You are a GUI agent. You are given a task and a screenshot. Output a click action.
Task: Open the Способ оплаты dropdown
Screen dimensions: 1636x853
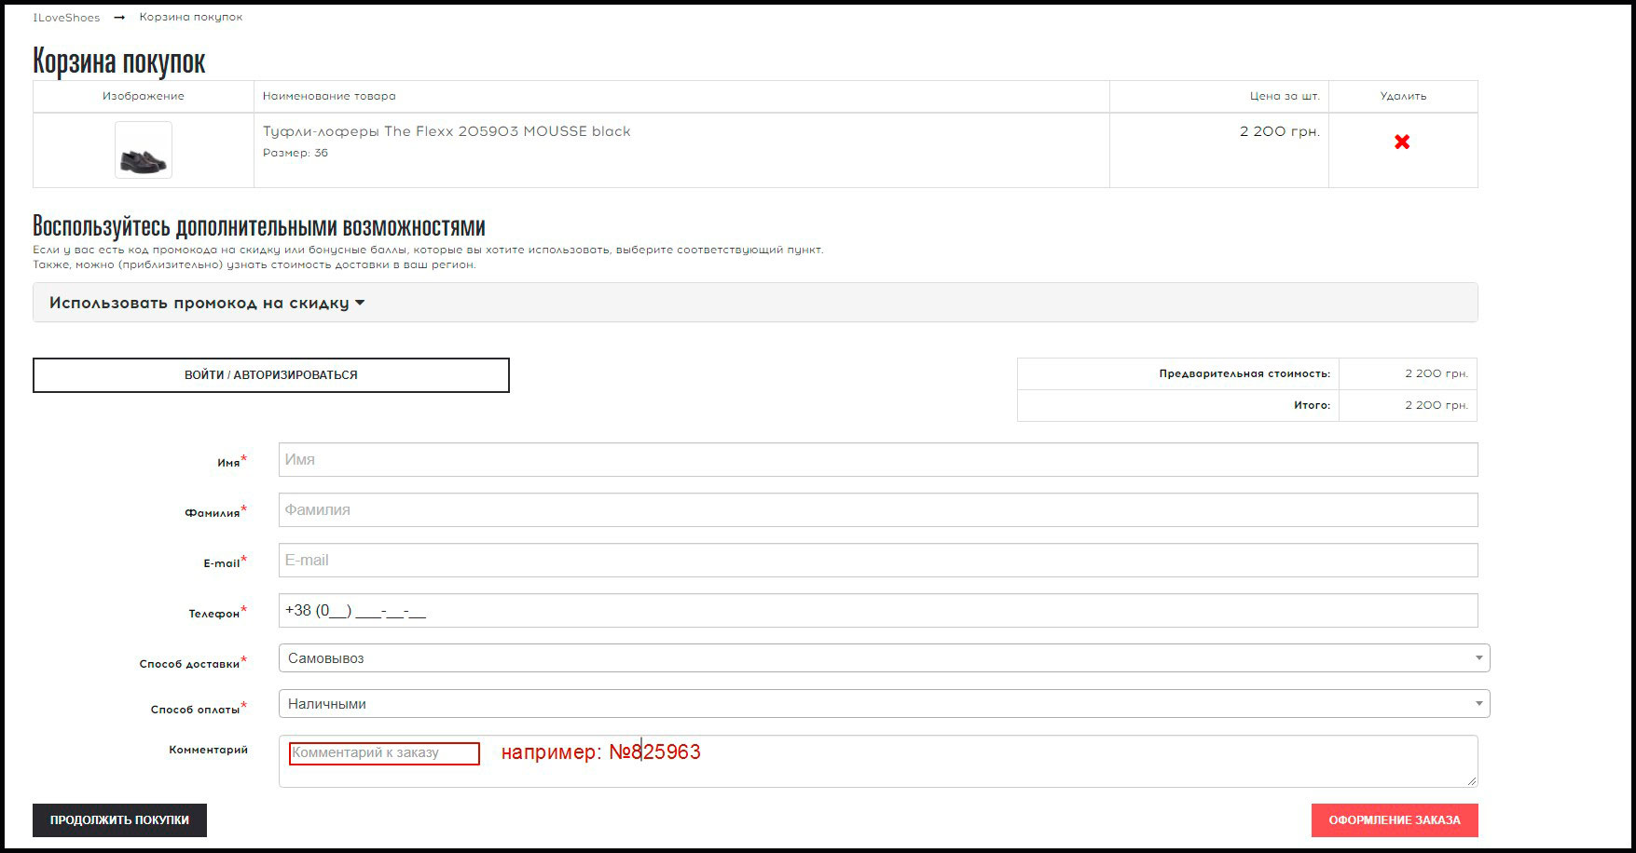click(x=884, y=704)
